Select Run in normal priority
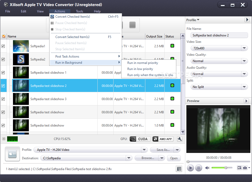 [149, 63]
